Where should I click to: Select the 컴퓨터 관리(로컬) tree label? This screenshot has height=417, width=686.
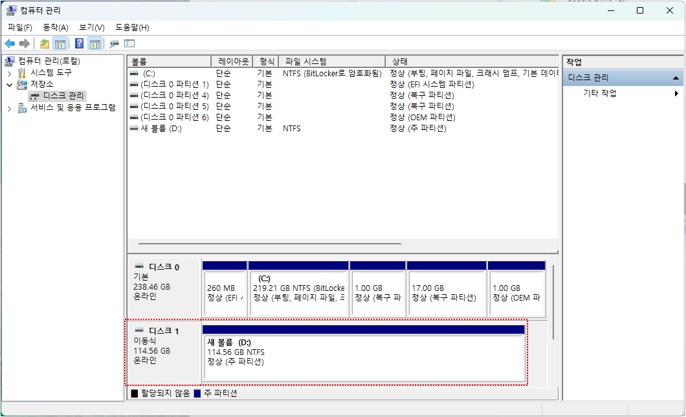49,61
